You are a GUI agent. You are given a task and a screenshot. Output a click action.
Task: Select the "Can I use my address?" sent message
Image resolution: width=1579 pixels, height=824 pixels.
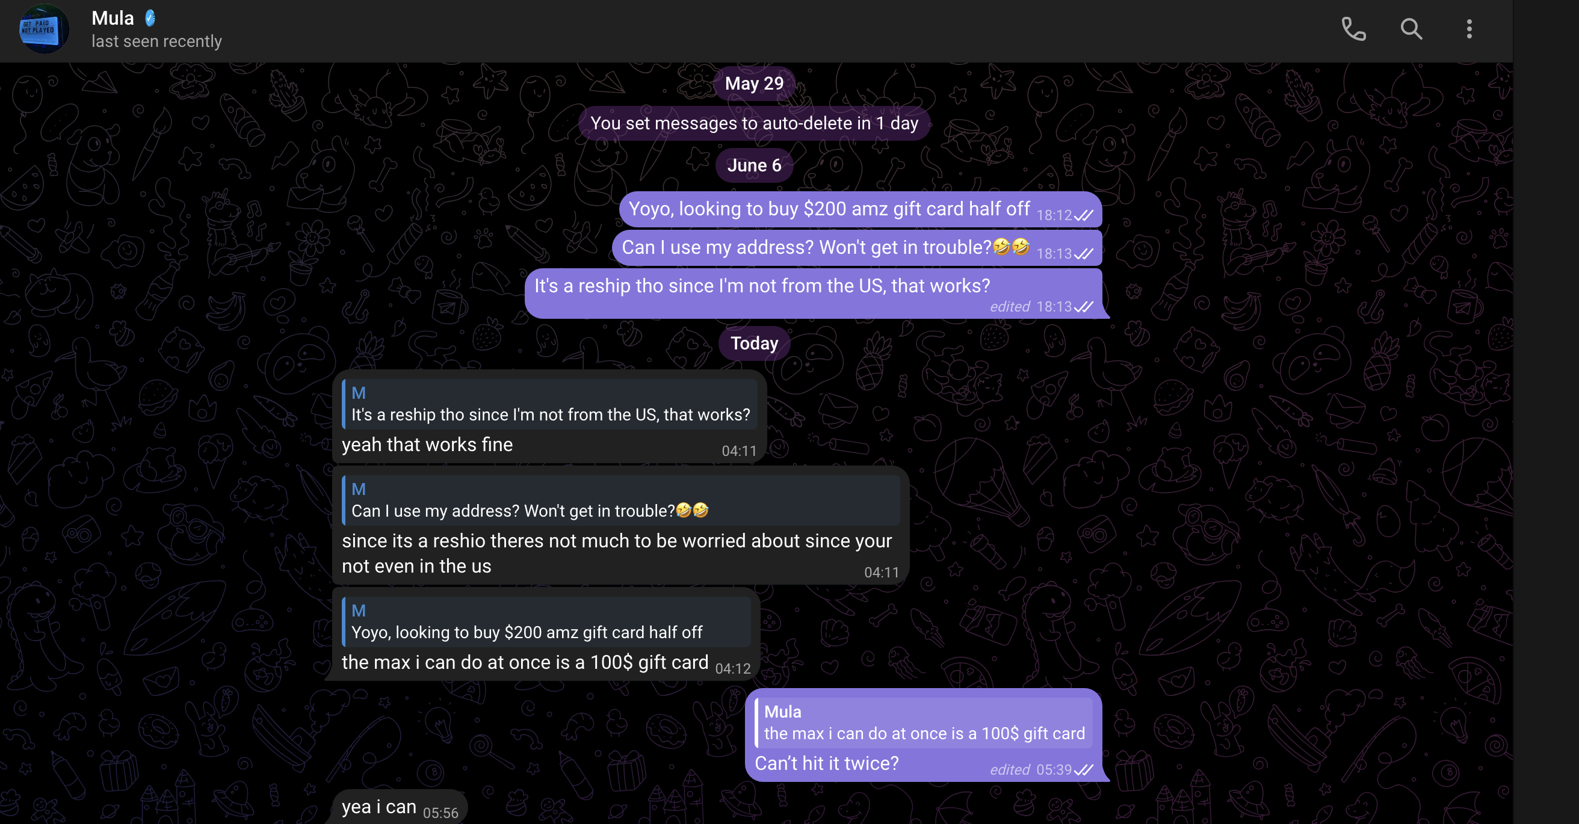pyautogui.click(x=856, y=248)
